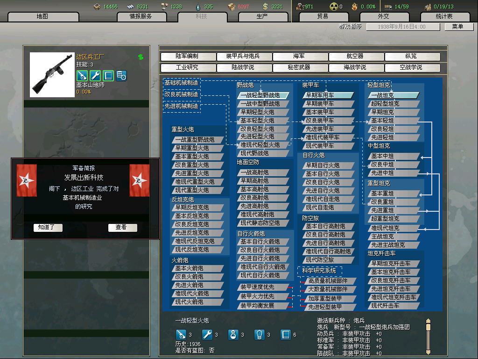The height and width of the screenshot is (359, 478).
Task: Click the blue document skill icon
Action: point(121,76)
